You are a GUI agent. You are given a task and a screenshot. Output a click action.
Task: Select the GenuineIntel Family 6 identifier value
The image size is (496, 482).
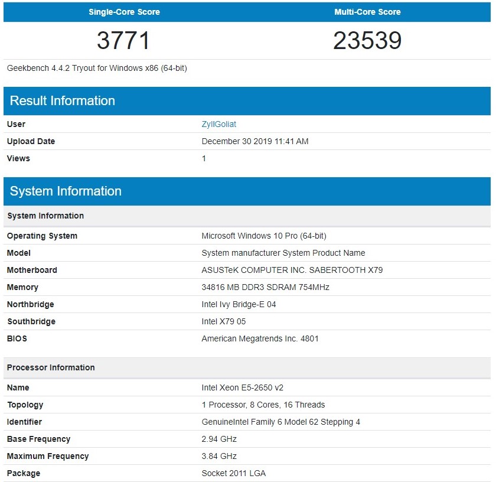click(x=280, y=422)
